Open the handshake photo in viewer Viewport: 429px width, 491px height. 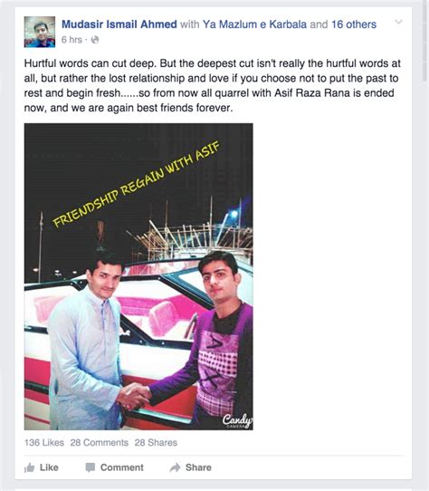point(138,276)
